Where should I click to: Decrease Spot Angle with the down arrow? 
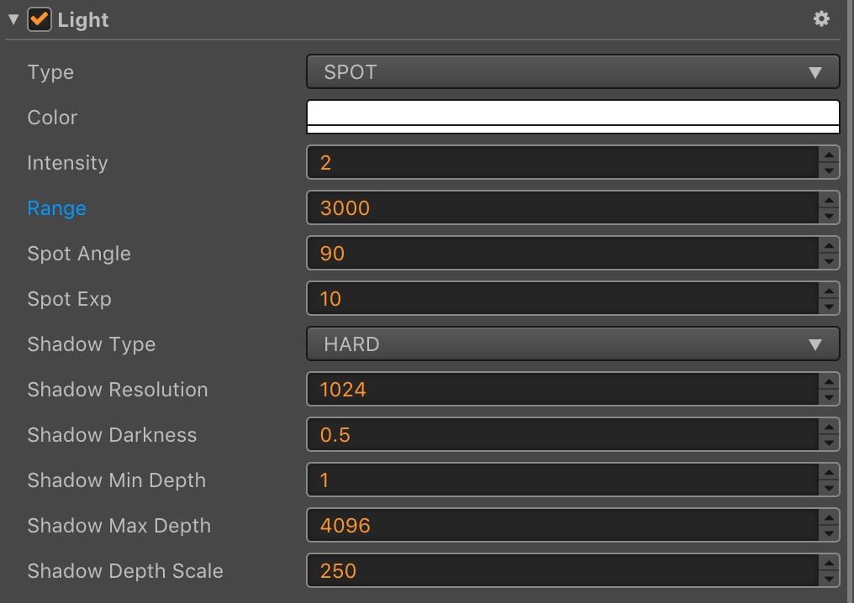(829, 261)
